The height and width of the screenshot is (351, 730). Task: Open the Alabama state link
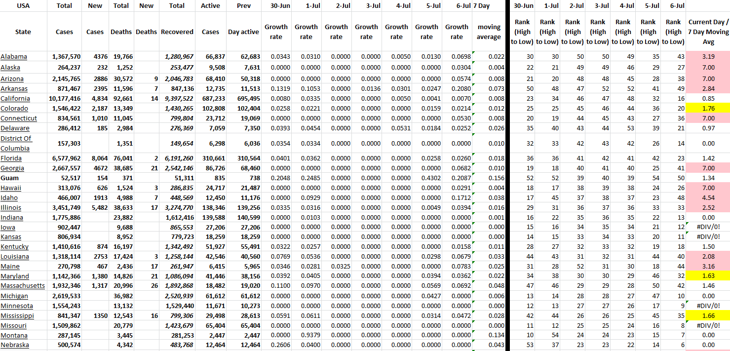pyautogui.click(x=14, y=57)
